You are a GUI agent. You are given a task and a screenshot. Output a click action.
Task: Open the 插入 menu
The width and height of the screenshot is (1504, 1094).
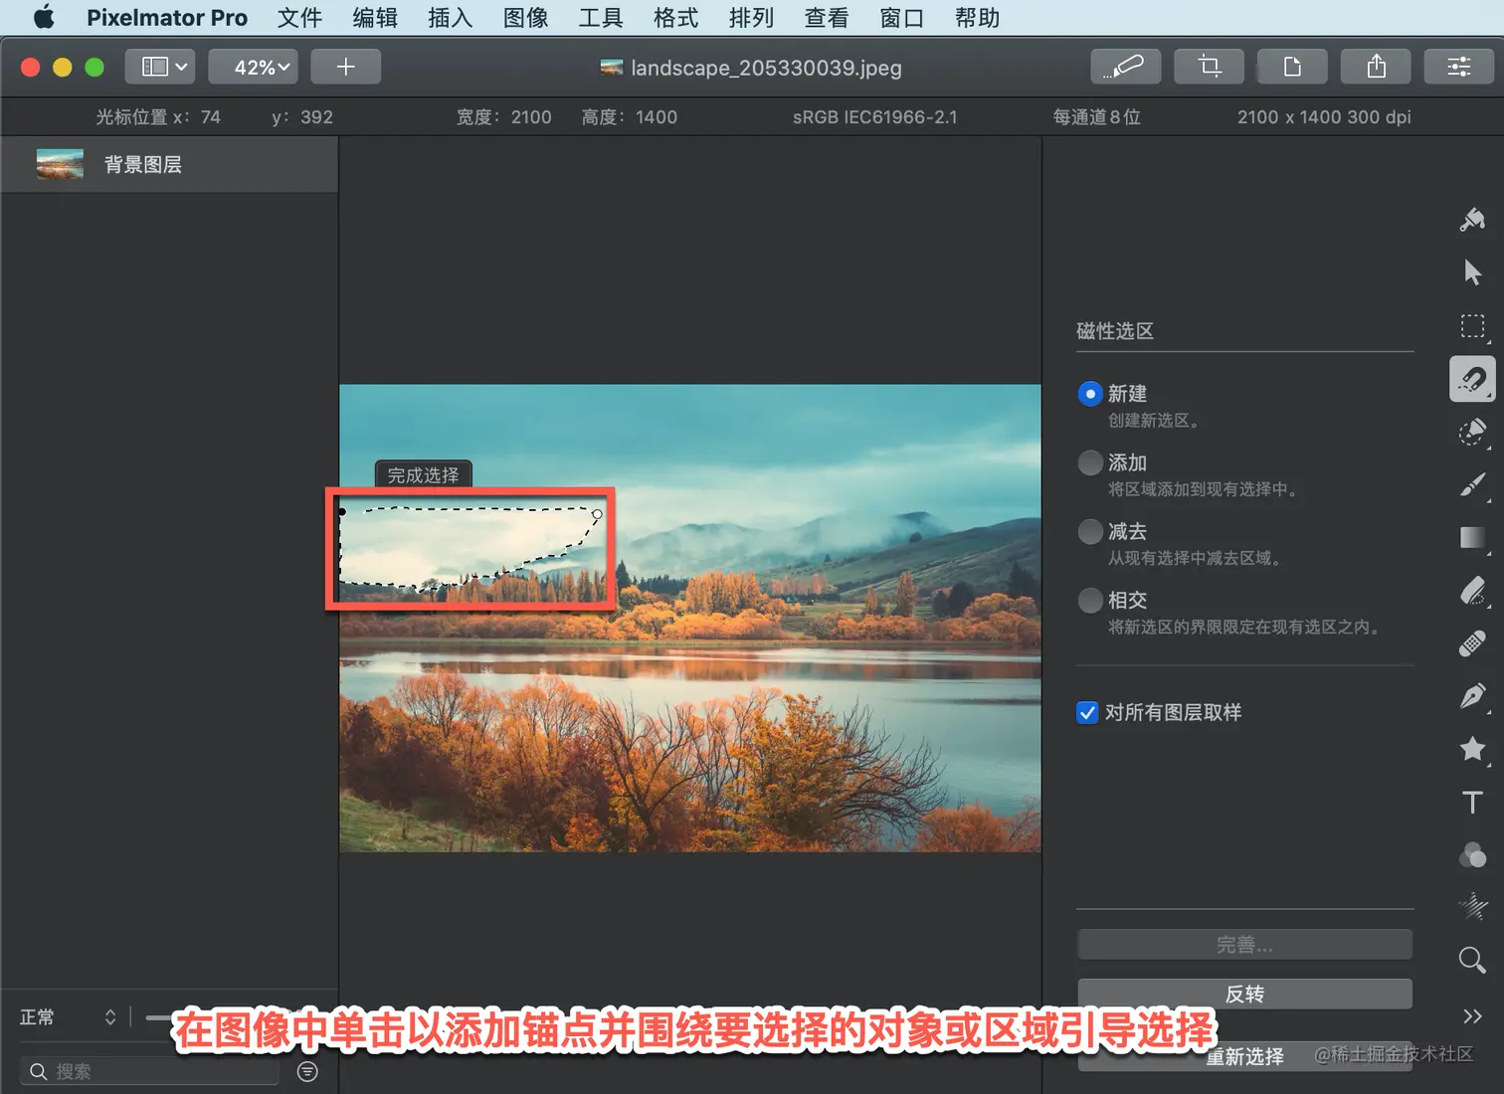(450, 18)
